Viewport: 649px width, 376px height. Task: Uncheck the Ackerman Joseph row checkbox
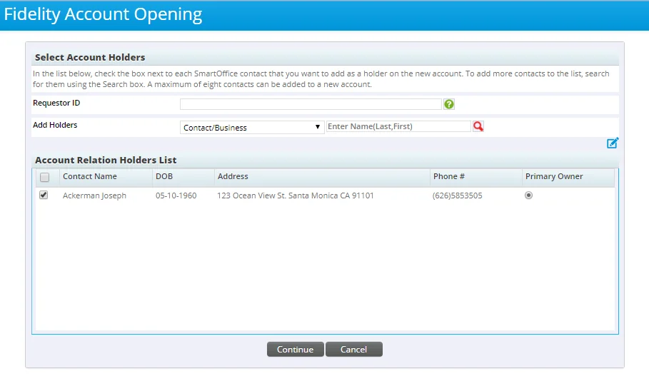click(44, 195)
